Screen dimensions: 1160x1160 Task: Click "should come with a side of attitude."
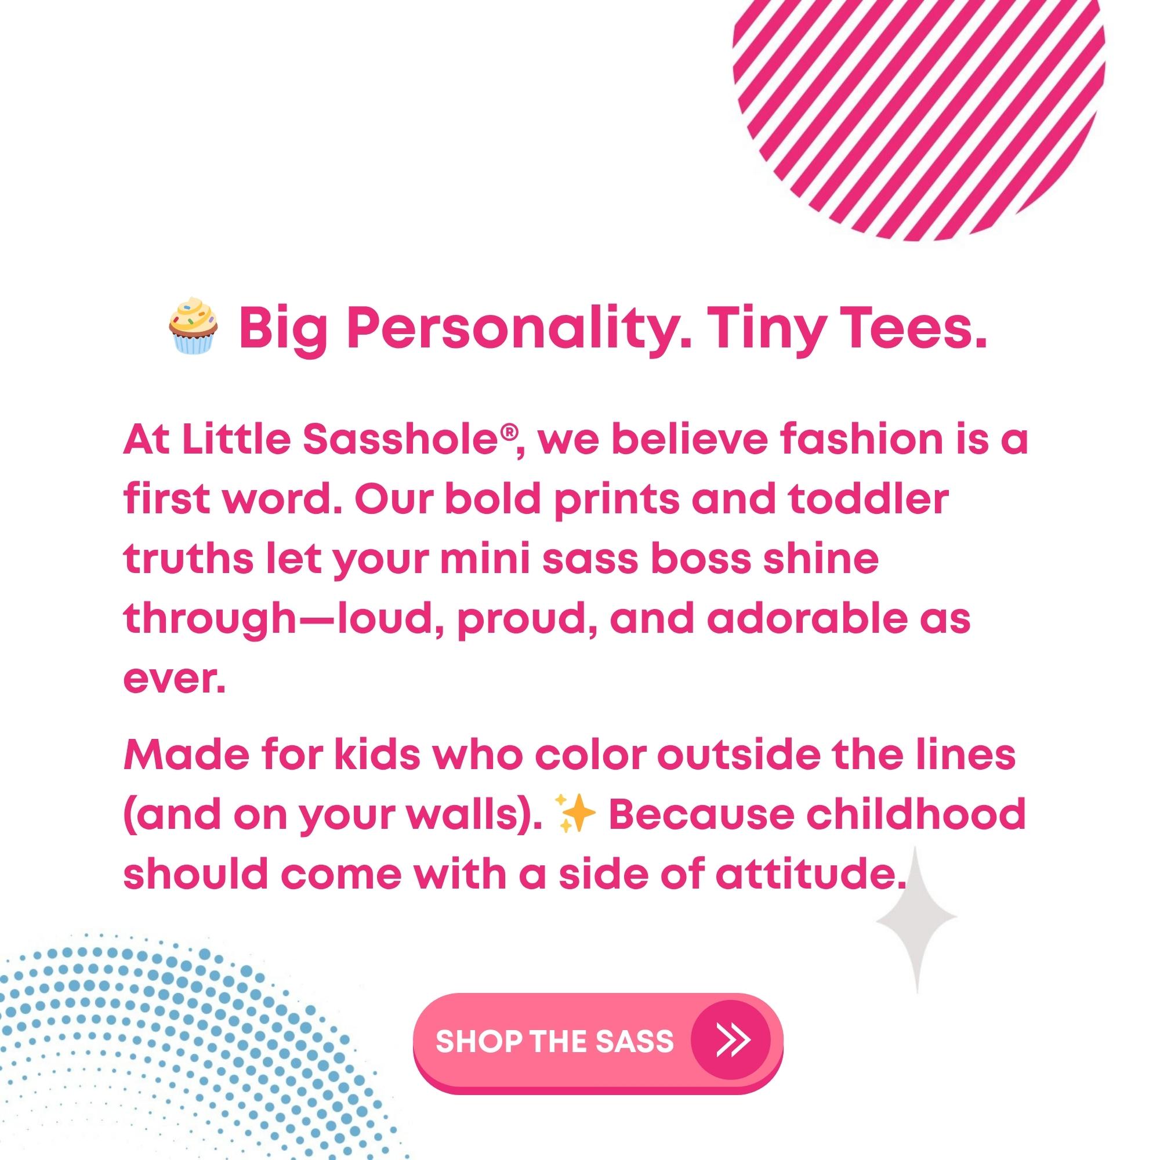pyautogui.click(x=514, y=873)
